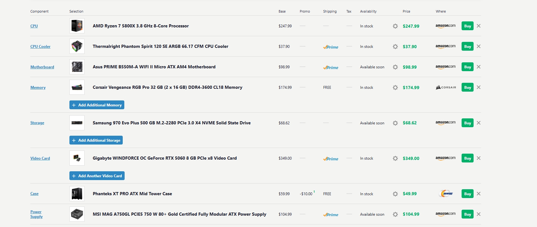Click the $68.62 storage price link
This screenshot has width=537, height=227.
coord(410,123)
